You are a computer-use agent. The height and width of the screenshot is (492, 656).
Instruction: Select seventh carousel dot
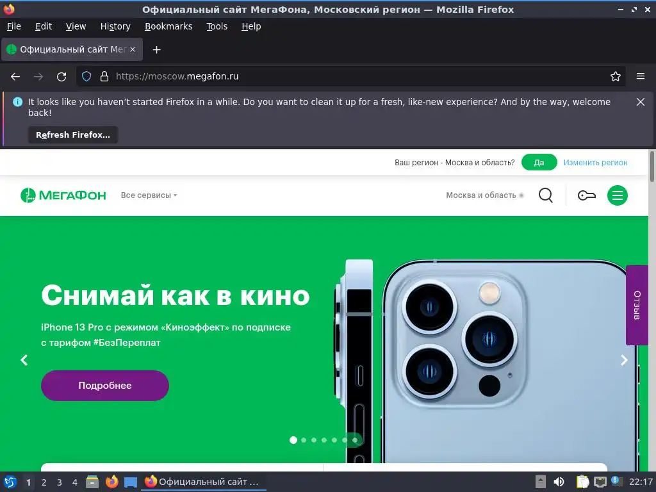355,440
